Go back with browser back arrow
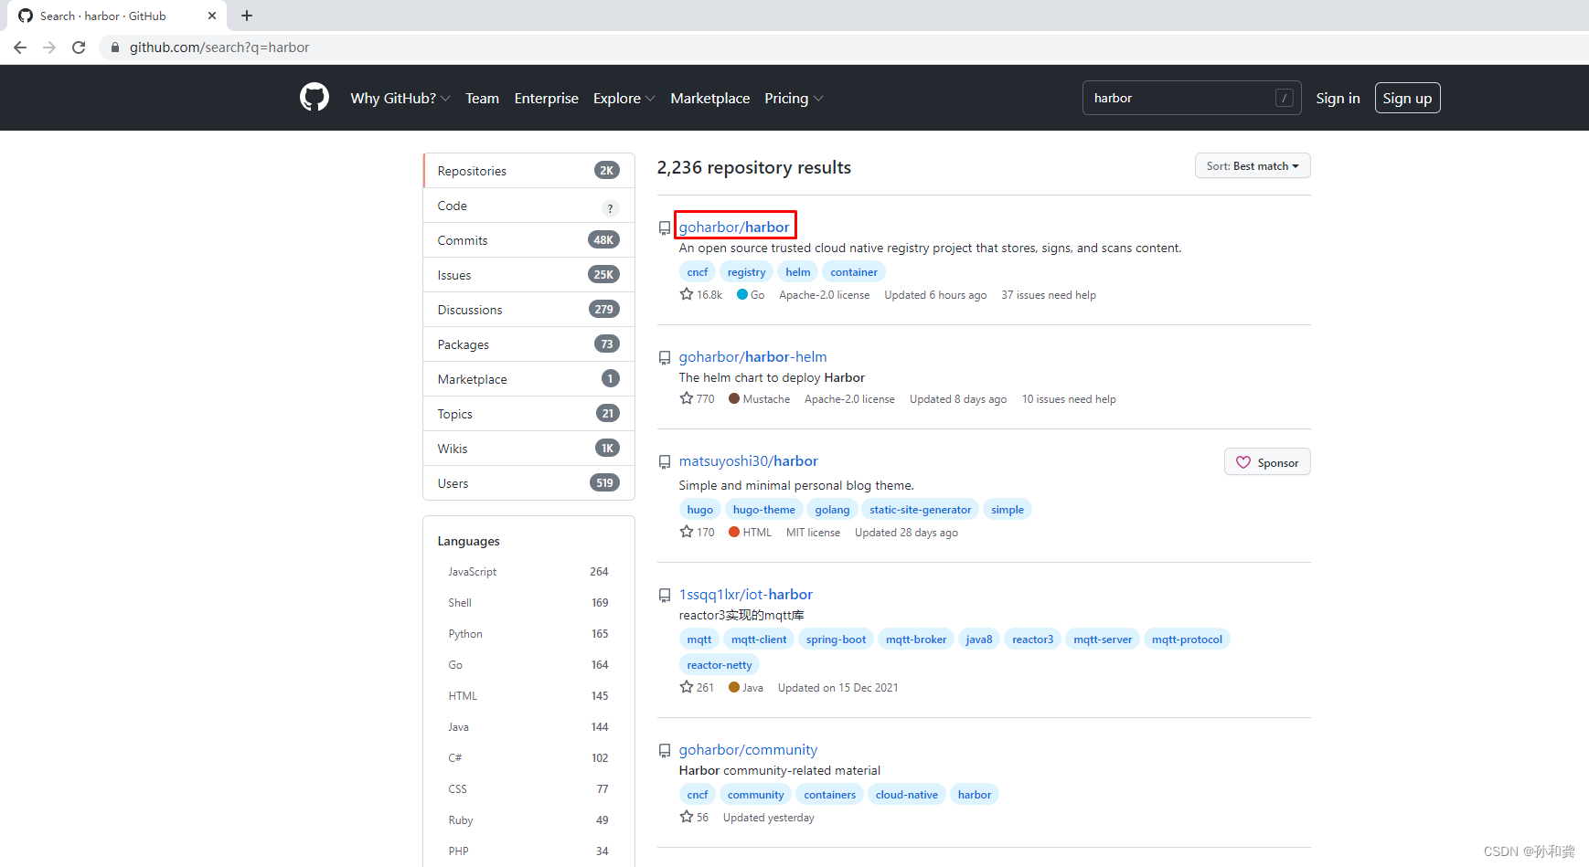This screenshot has height=867, width=1589. coord(20,48)
